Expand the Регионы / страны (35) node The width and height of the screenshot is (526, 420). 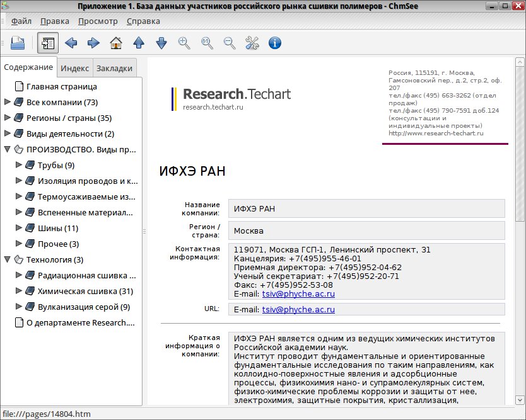[x=8, y=118]
